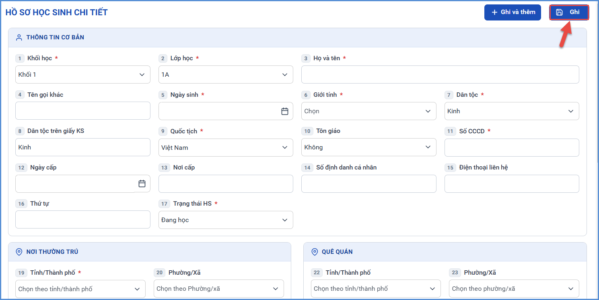Open Tỉnh/Thành phố dropdown under Nơi thường trú

point(80,289)
